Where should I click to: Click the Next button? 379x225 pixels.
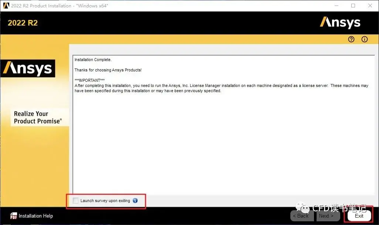328,216
